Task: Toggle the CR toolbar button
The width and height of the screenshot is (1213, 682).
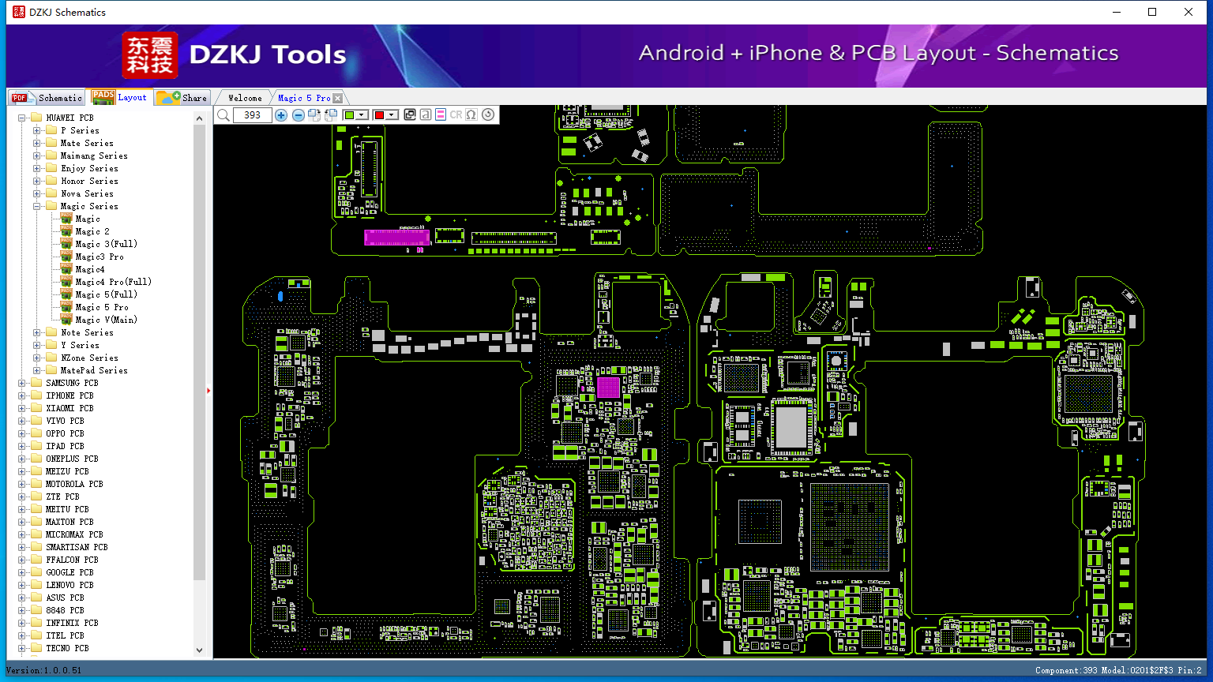Action: [x=456, y=115]
